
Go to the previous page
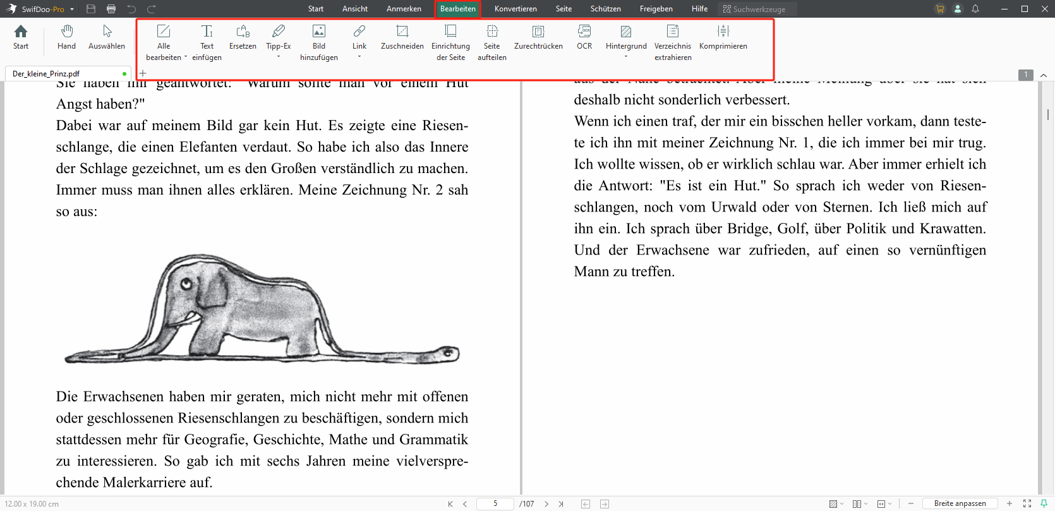pyautogui.click(x=465, y=504)
